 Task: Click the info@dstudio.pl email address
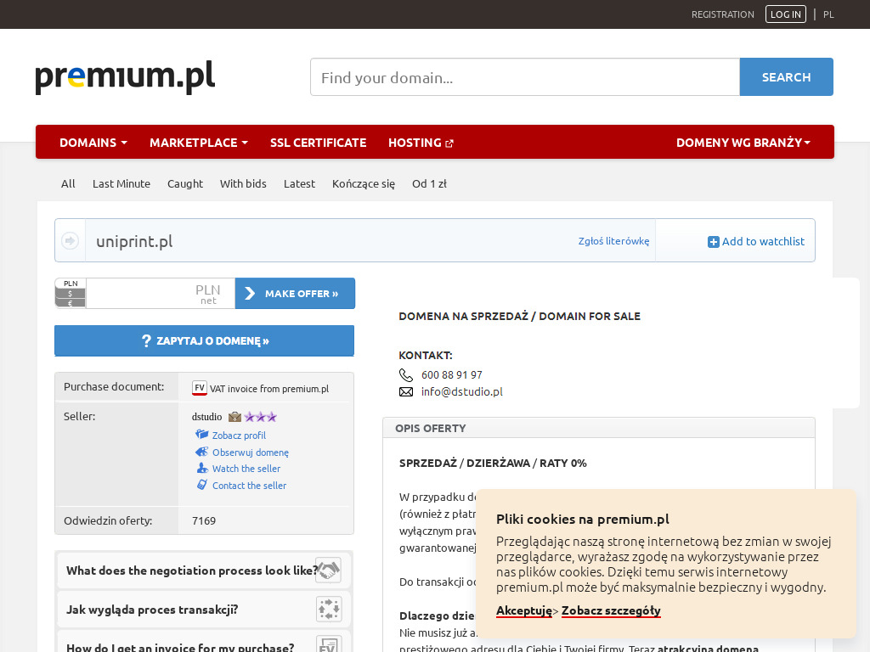461,392
